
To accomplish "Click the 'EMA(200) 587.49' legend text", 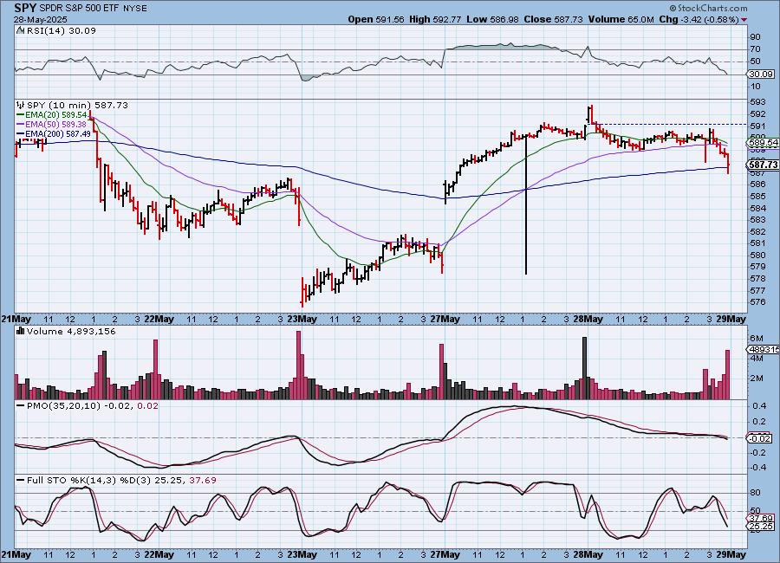I will click(x=58, y=133).
